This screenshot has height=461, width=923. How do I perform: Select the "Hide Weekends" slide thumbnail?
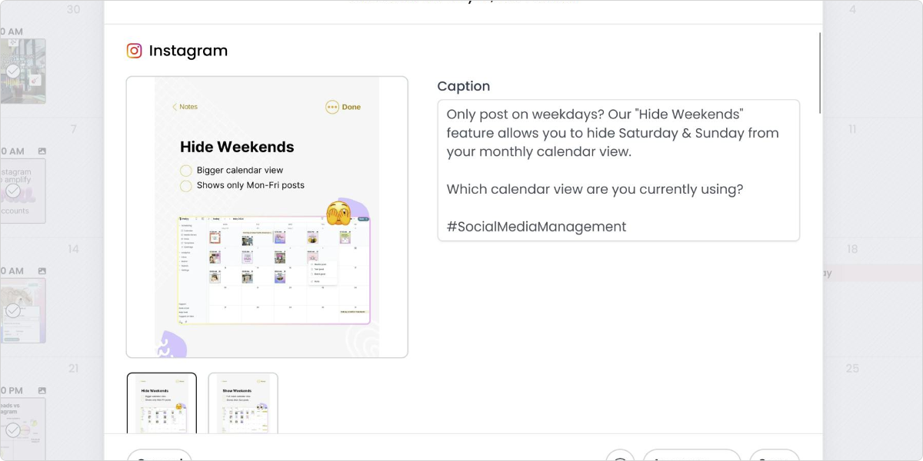[162, 405]
